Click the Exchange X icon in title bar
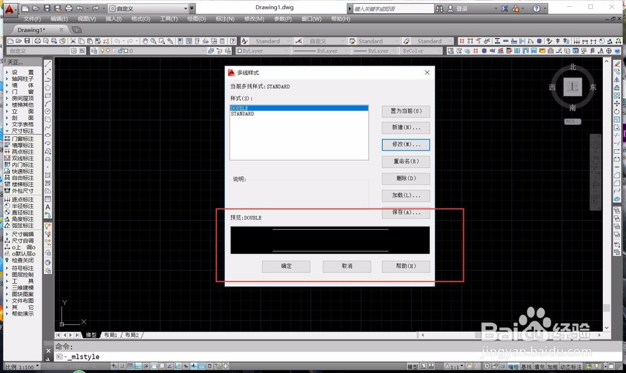The height and width of the screenshot is (373, 626). [505, 8]
